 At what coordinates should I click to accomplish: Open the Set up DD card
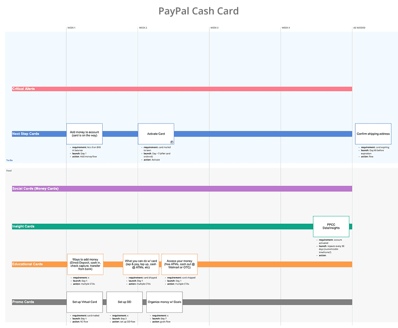(124, 302)
